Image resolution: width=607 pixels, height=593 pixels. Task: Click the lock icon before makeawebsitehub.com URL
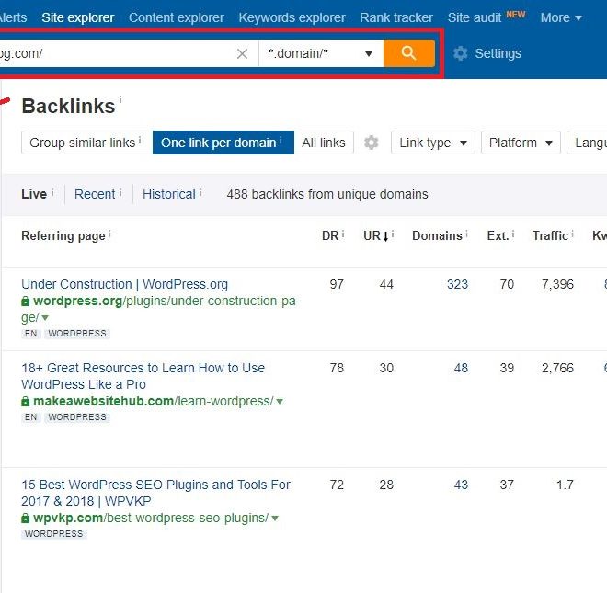click(x=25, y=402)
